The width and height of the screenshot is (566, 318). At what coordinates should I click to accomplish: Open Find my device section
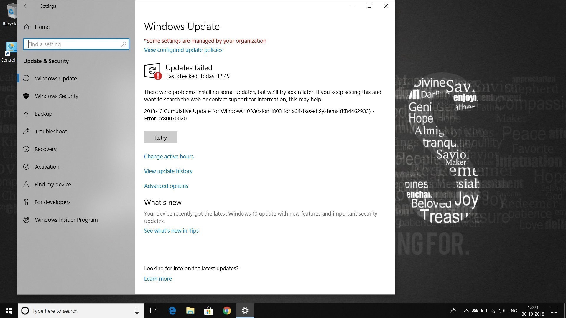(x=76, y=184)
